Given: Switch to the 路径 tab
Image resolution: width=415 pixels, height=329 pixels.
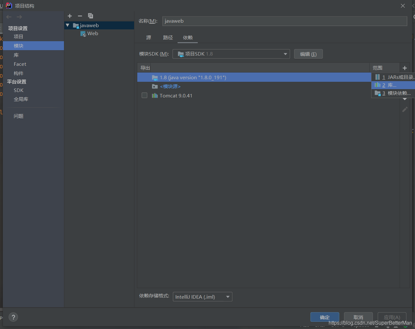Looking at the screenshot, I should [168, 38].
